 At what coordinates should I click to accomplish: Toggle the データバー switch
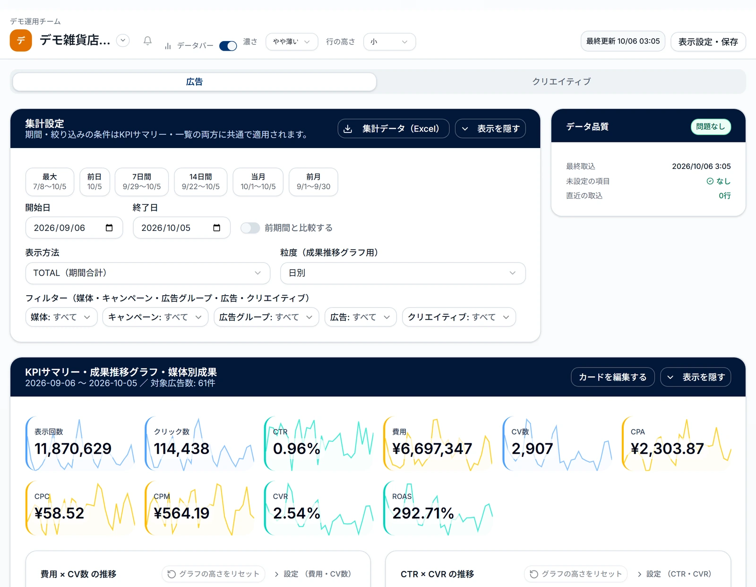click(x=228, y=46)
